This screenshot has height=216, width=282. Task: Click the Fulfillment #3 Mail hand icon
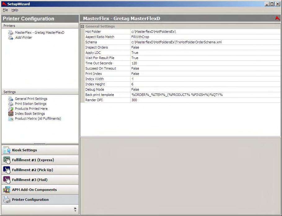[x=7, y=180]
